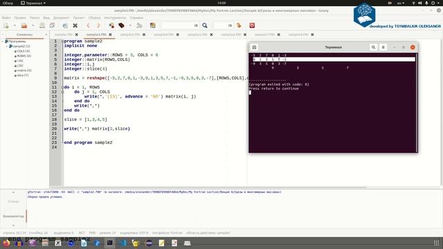Viewport: 443px width, 249px height.
Task: Open the Правка menu
Action: pos(20,17)
